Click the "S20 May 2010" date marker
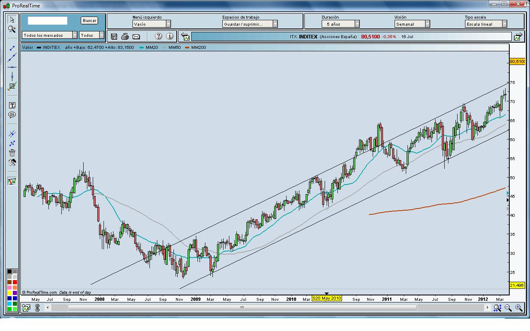530x331 pixels. pyautogui.click(x=327, y=298)
